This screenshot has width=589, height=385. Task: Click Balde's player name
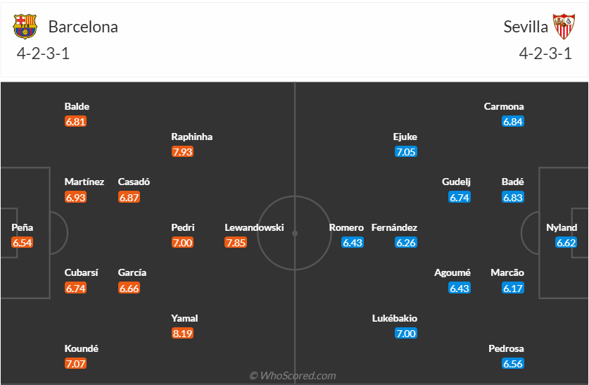tap(77, 106)
